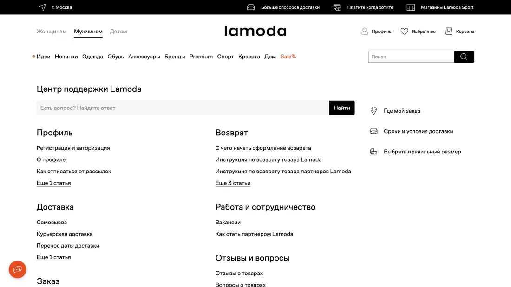The width and height of the screenshot is (511, 287).
Task: Click the location arrow icon by Москва
Action: pos(43,7)
